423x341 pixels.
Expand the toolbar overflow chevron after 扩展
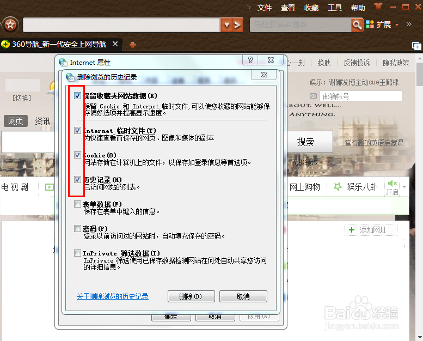pos(409,25)
